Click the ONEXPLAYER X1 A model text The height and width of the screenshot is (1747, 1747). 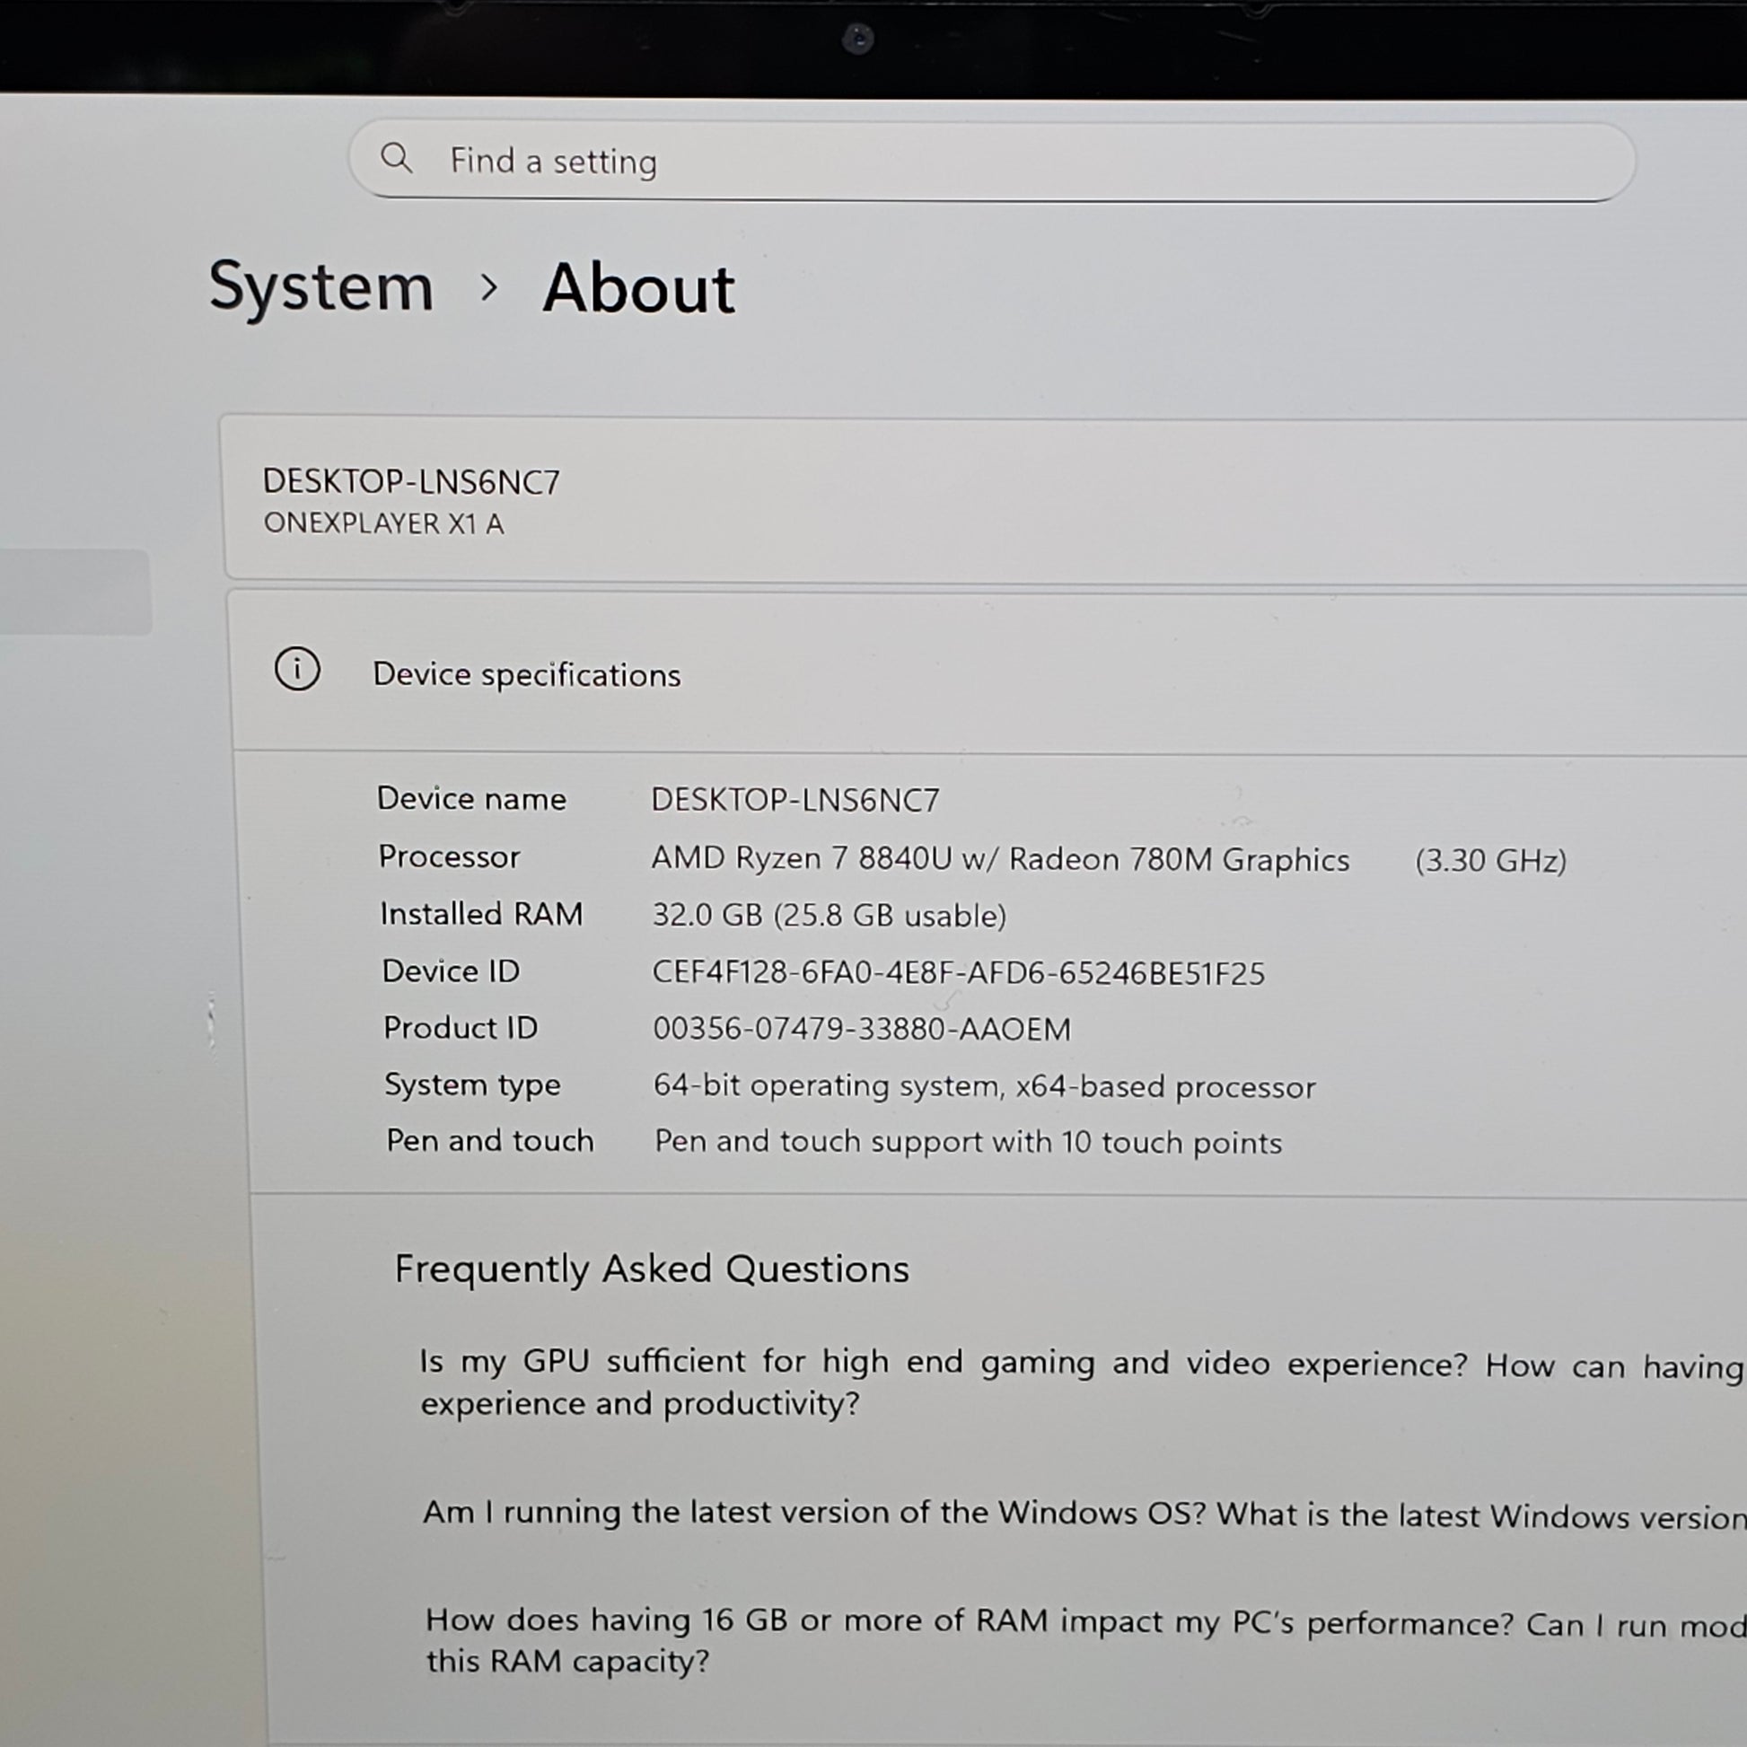coord(383,523)
